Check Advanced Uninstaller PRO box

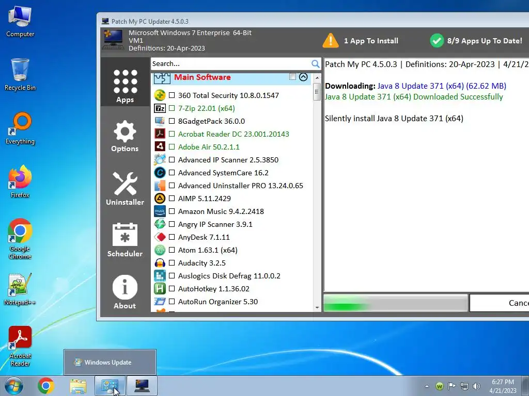tap(172, 186)
